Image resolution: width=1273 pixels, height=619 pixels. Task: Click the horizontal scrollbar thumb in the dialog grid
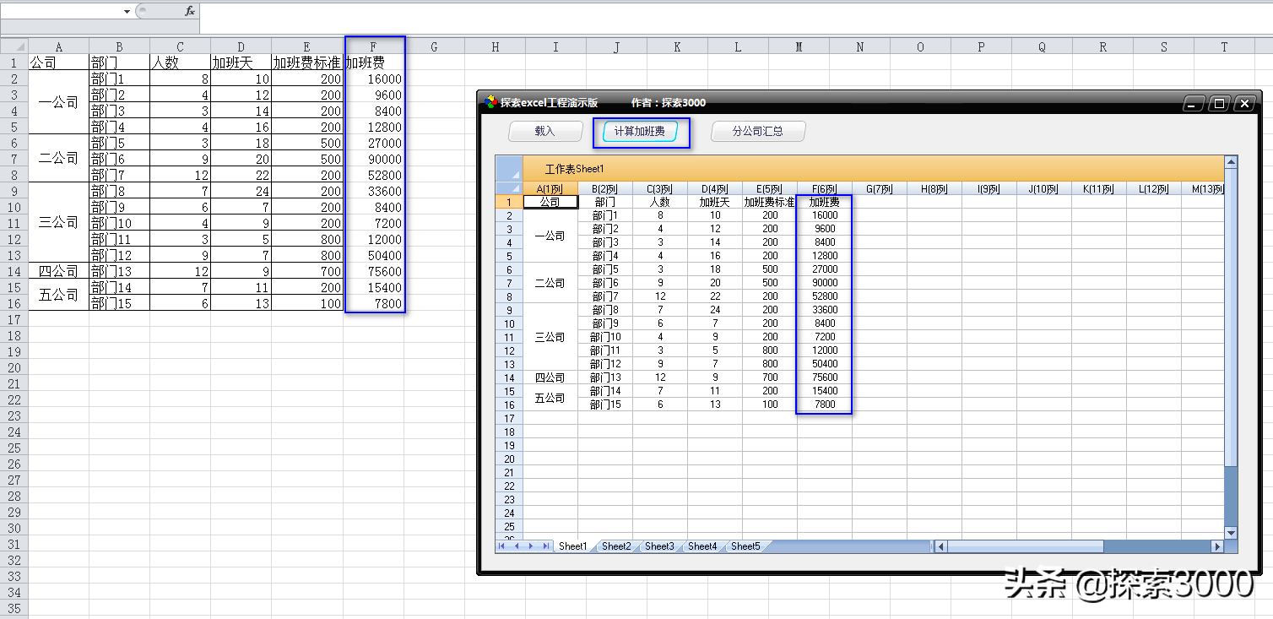pos(1026,546)
